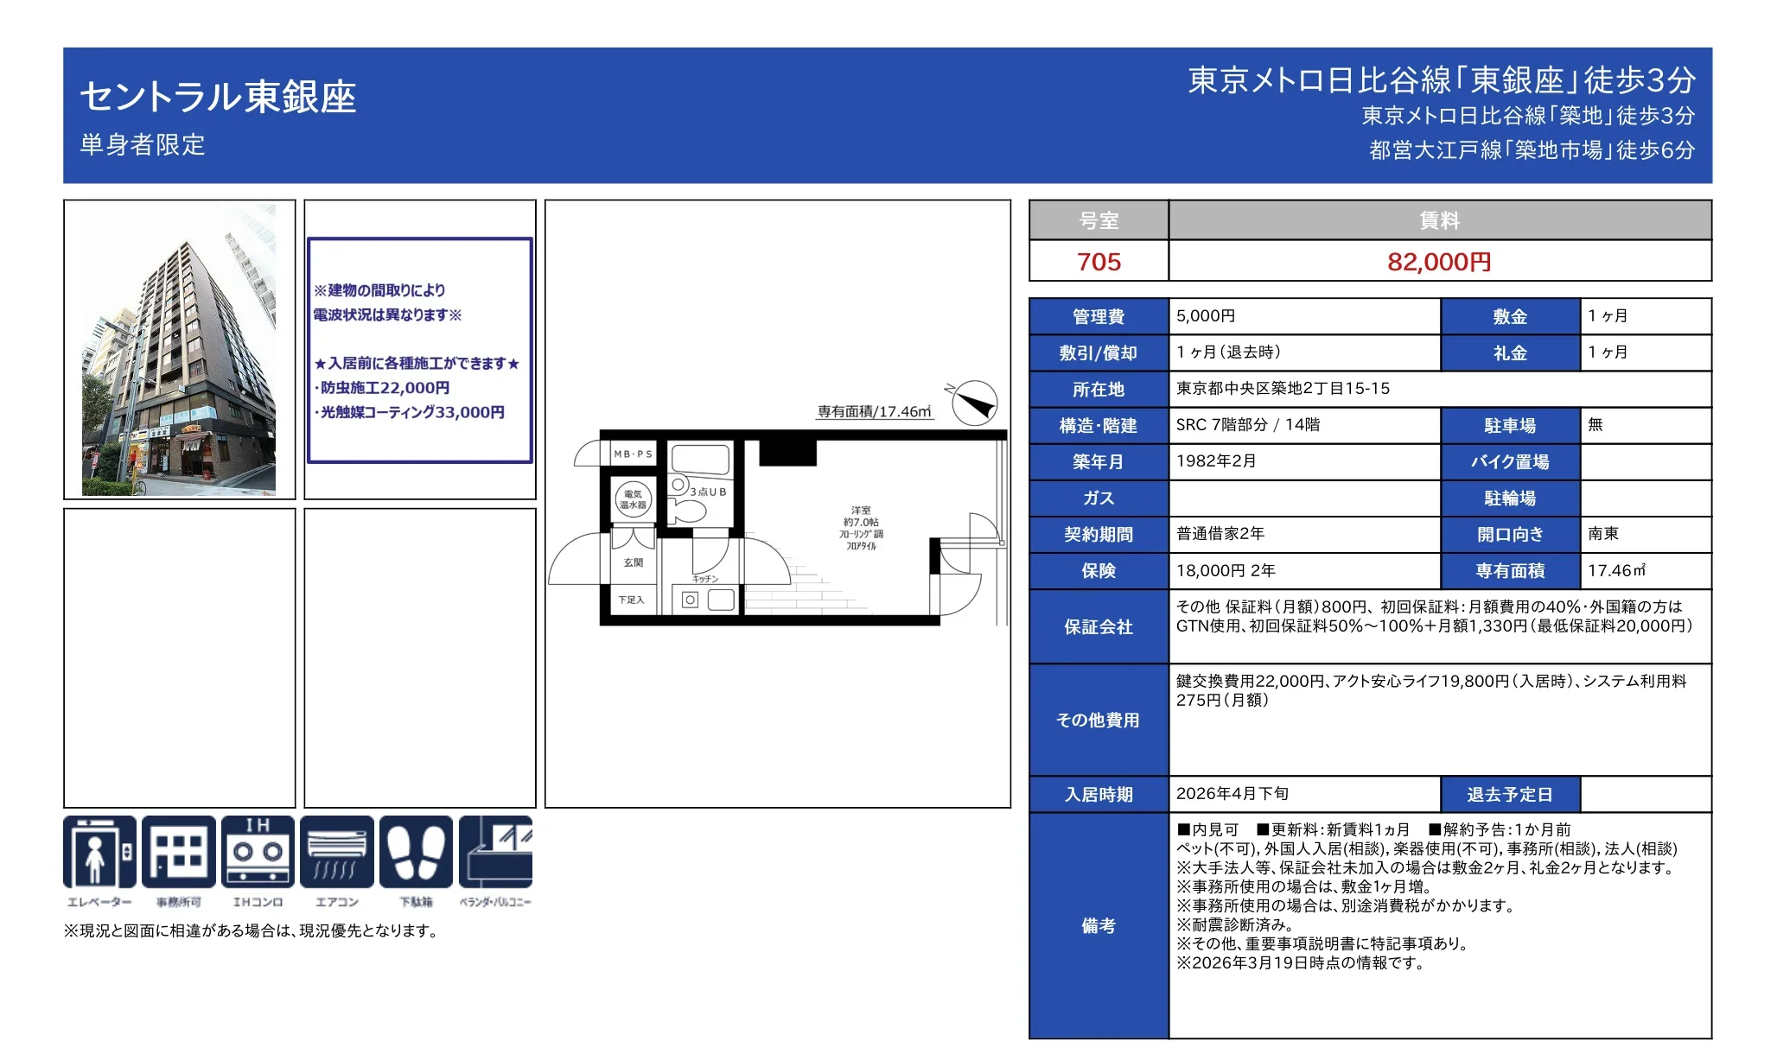
Task: Click the veranda/balcony icon
Action: tap(495, 852)
